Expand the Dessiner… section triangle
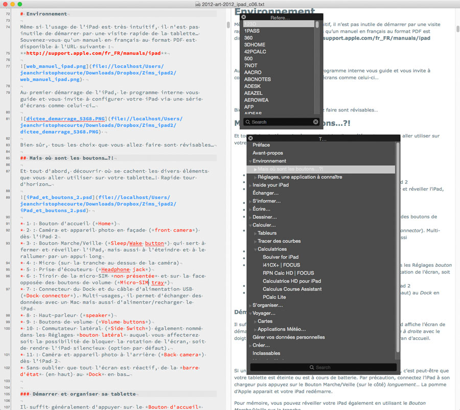460x410 pixels. click(x=250, y=217)
